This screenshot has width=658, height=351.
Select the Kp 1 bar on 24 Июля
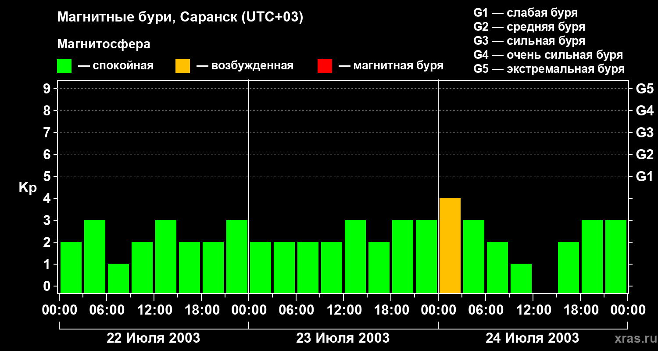[521, 278]
